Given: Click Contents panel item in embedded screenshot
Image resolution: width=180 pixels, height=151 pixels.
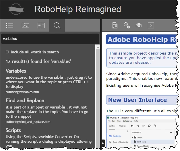Looking at the screenshot, I should click(x=115, y=136).
